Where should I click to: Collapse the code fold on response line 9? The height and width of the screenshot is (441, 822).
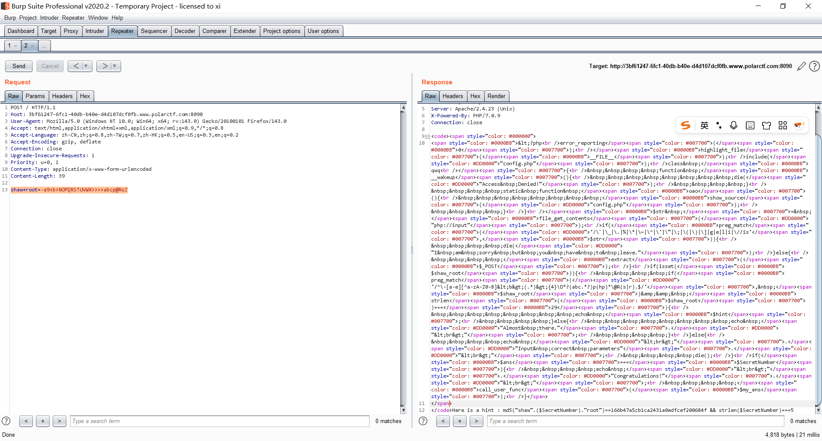(427, 137)
